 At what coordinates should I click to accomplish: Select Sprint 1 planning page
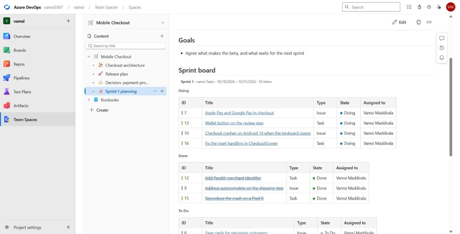coord(121,91)
